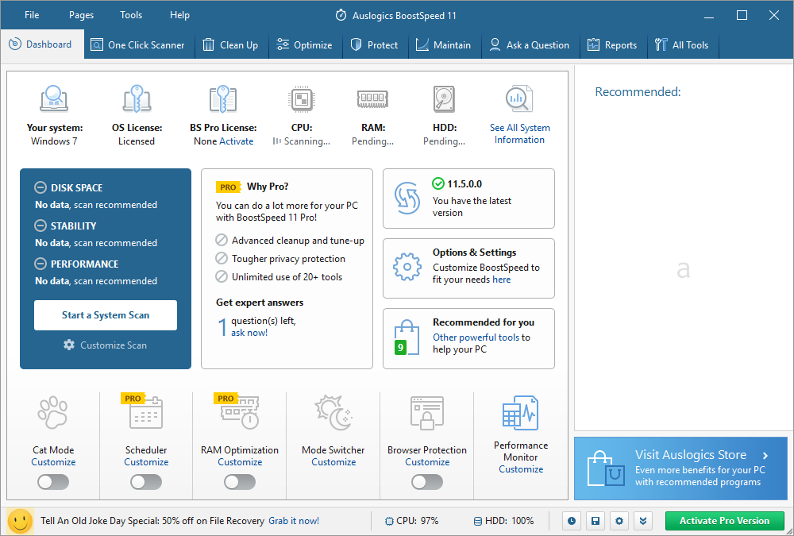Click the RAM module icon
The image size is (794, 536).
tap(372, 98)
